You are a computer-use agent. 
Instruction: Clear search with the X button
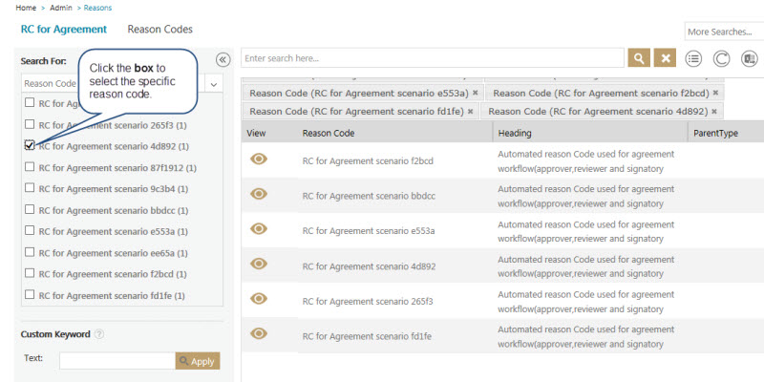pyautogui.click(x=666, y=58)
